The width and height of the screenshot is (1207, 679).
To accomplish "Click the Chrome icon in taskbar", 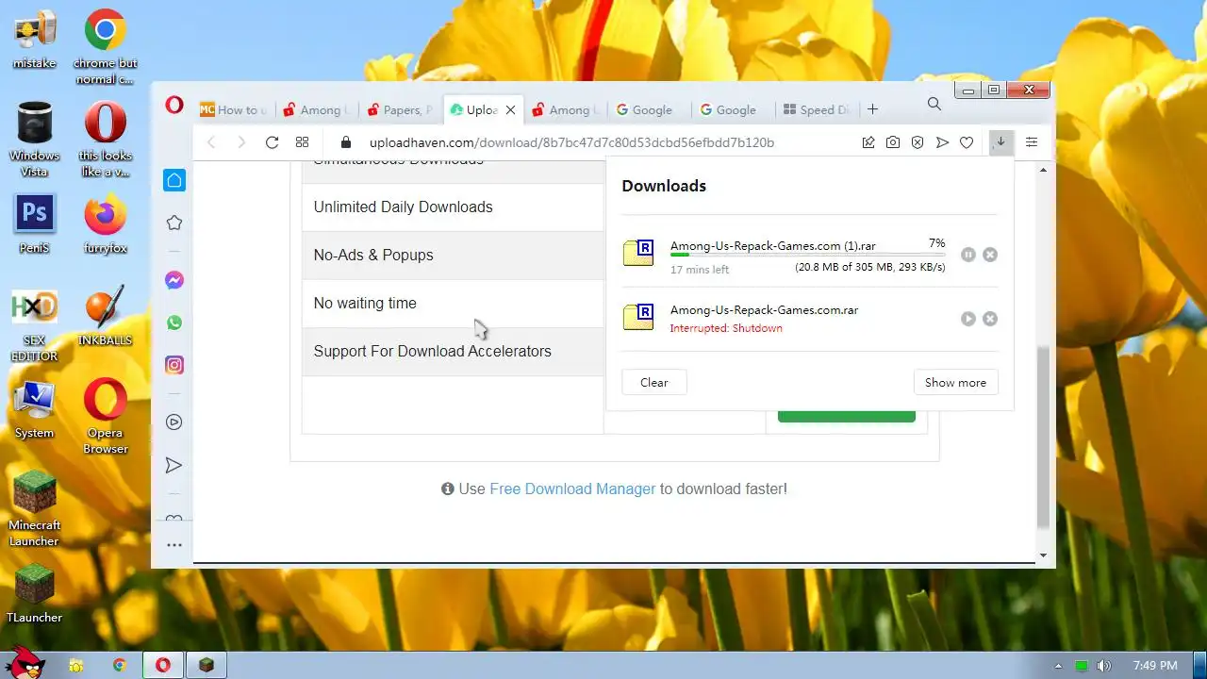I will [x=120, y=665].
